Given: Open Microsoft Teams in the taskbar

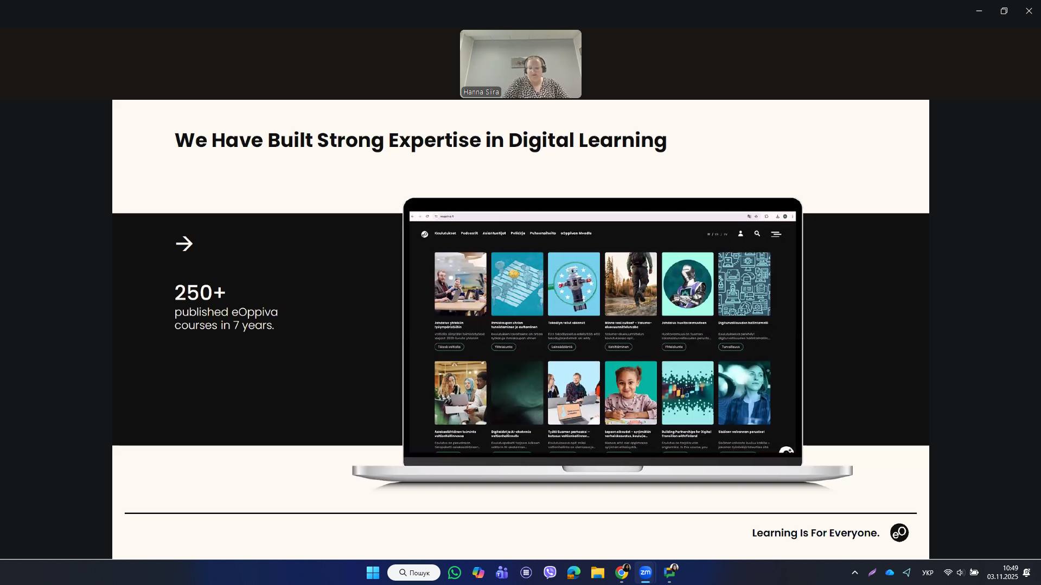Looking at the screenshot, I should [x=502, y=573].
